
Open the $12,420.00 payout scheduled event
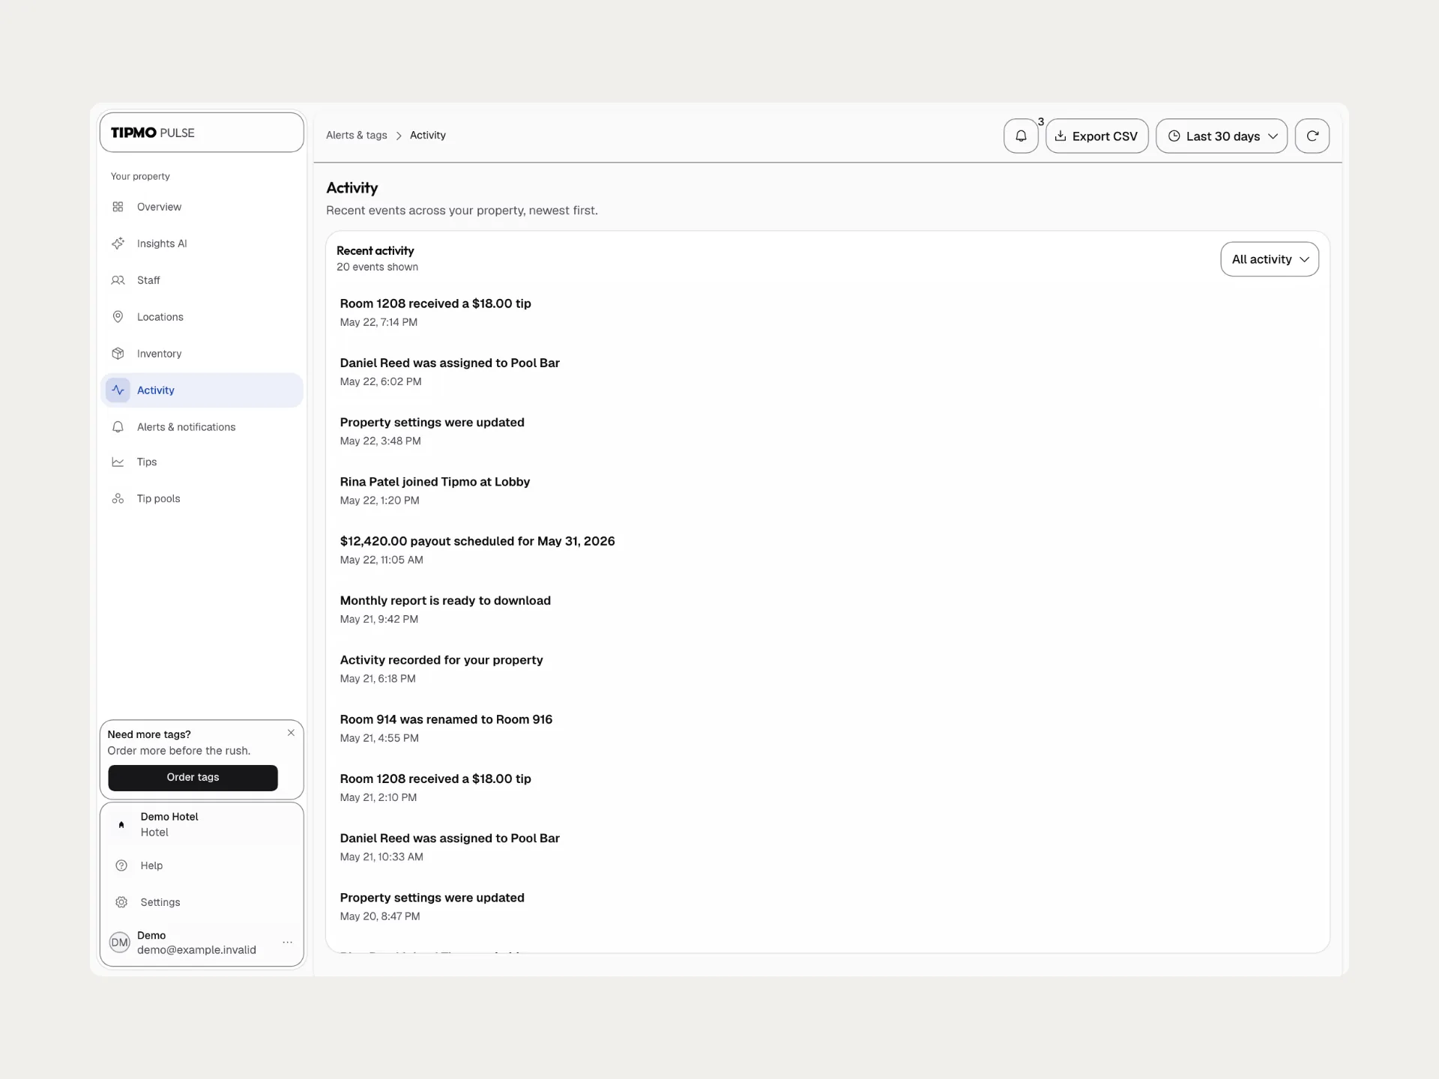[827, 550]
